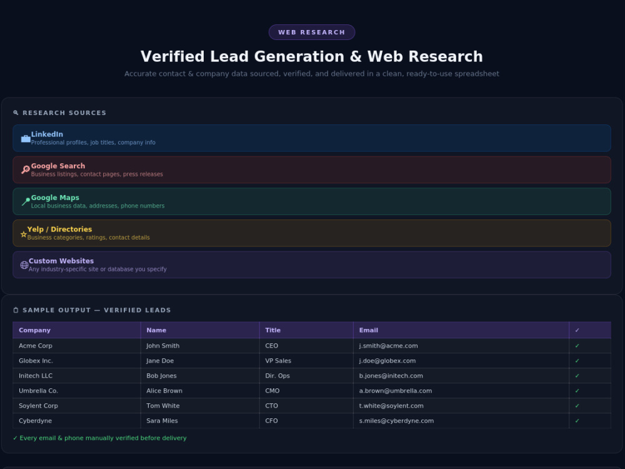
Task: Click the name Bob Jones
Action: point(161,376)
